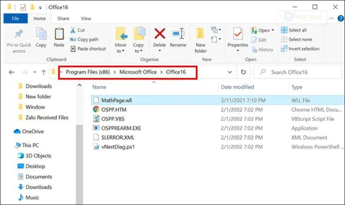
Task: Open the recent locations dropdown
Action: (34, 72)
